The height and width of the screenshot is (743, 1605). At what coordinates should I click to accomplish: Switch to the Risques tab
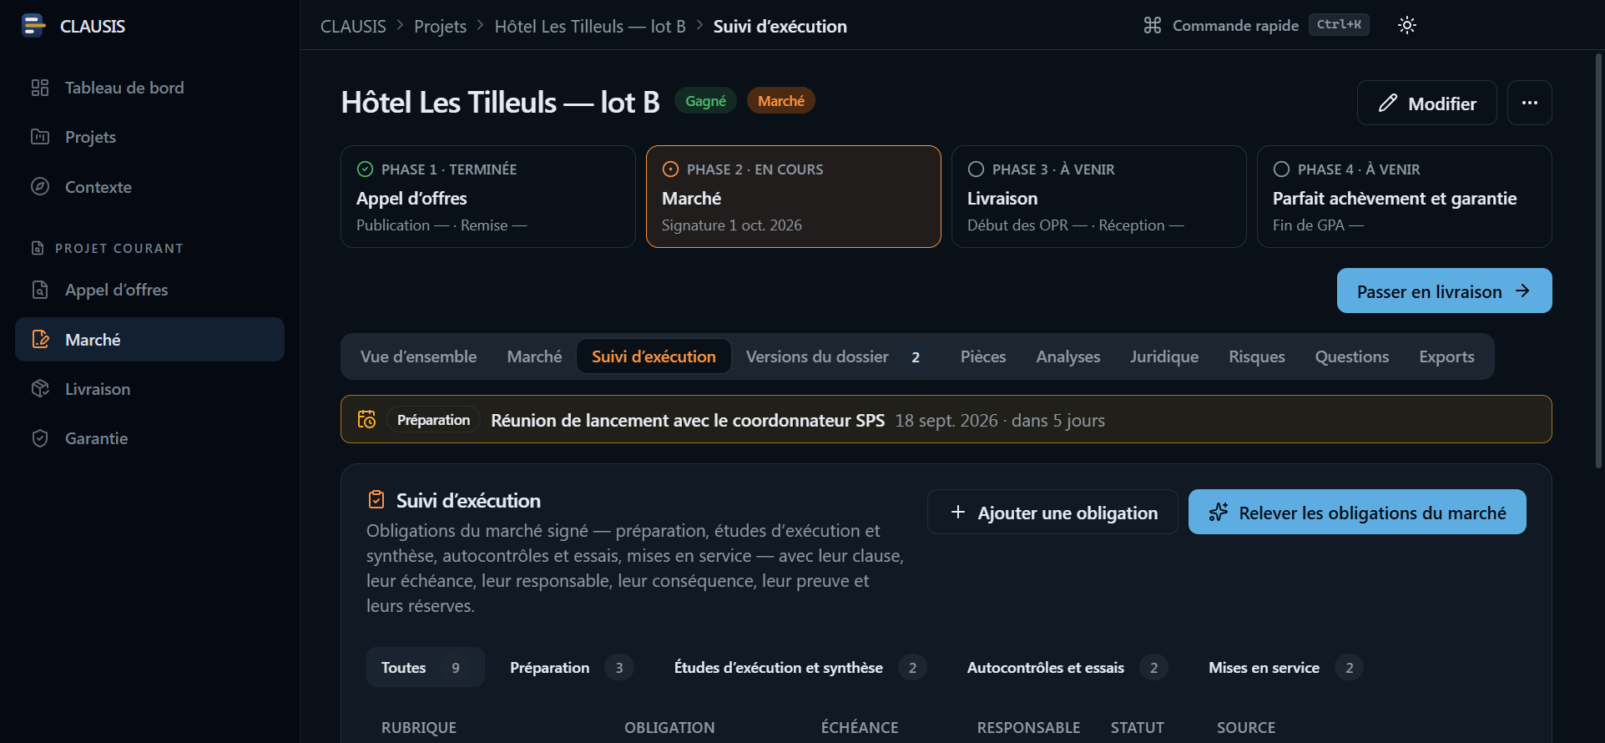coord(1256,356)
